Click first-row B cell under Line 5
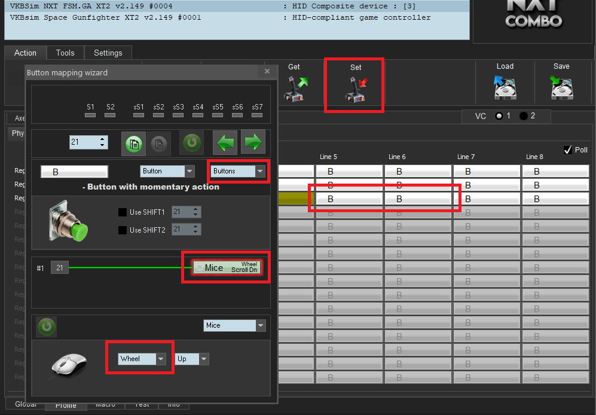The image size is (596, 415). coord(349,171)
